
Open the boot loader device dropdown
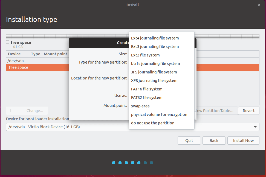click(255, 127)
